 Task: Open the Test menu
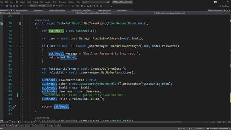tap(42, 2)
